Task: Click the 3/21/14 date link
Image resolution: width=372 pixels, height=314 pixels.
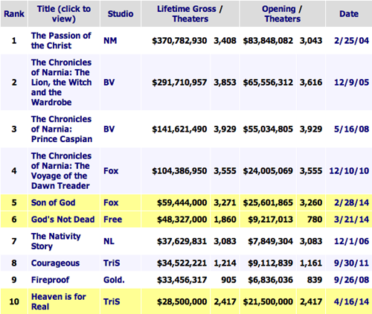Action: tap(351, 220)
